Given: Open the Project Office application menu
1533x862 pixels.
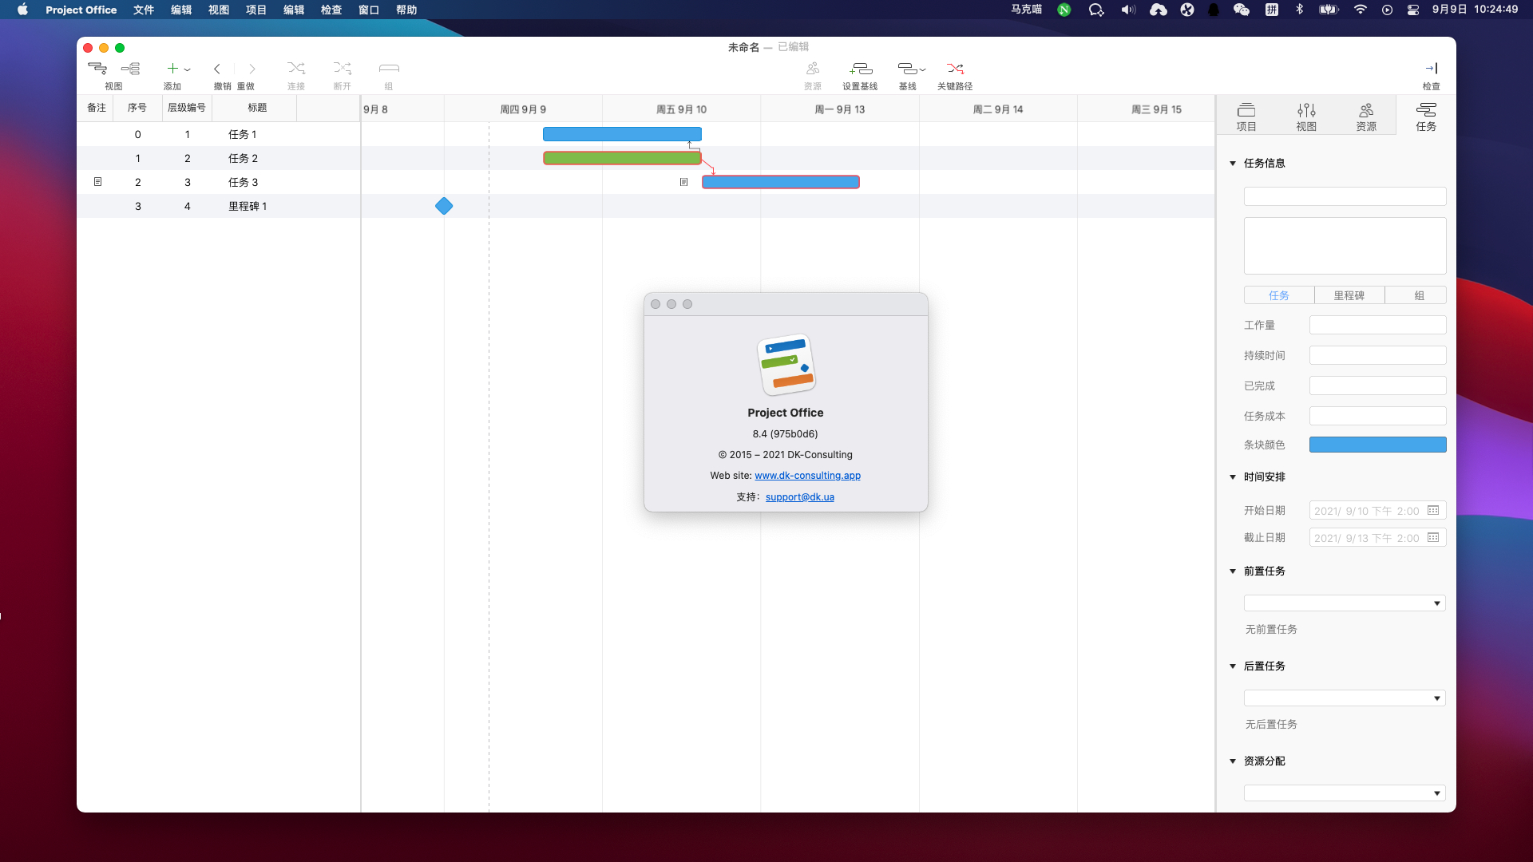Looking at the screenshot, I should pos(81,10).
